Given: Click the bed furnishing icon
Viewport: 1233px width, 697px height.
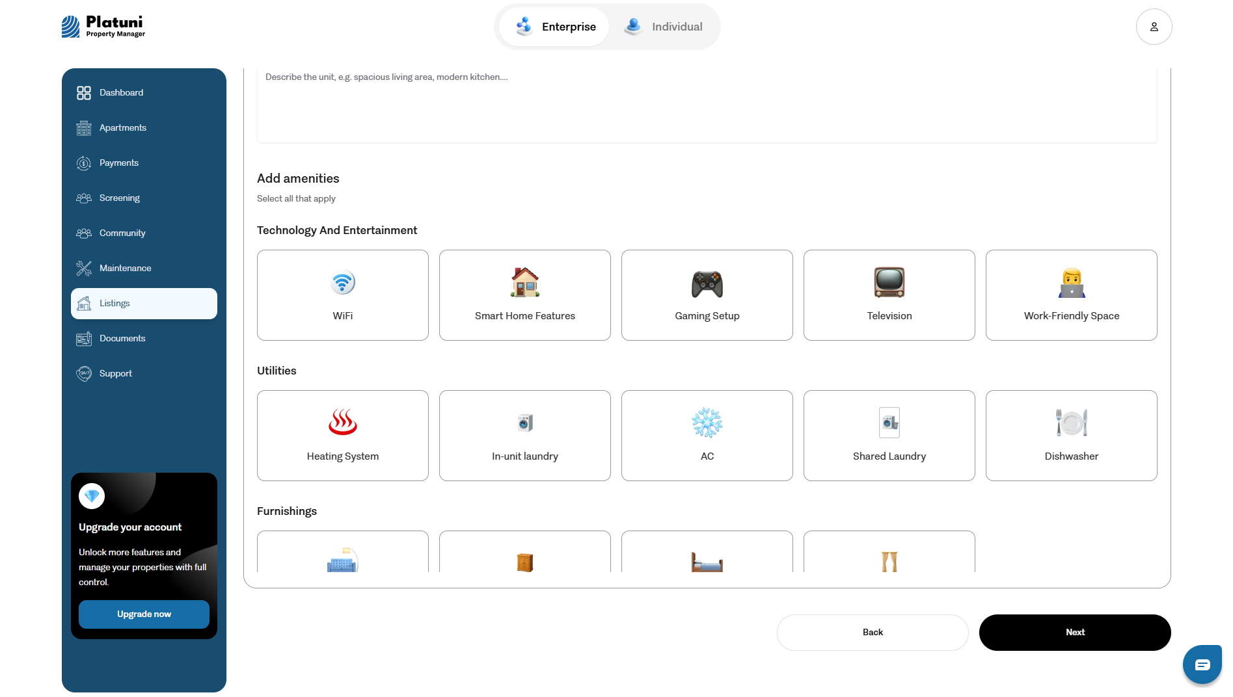Looking at the screenshot, I should click(707, 562).
